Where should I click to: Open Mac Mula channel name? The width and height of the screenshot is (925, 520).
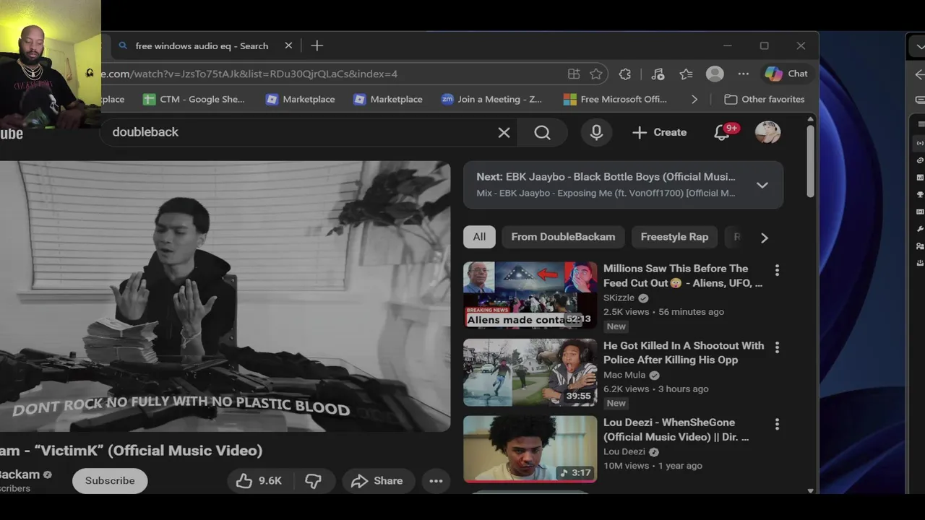(x=624, y=375)
